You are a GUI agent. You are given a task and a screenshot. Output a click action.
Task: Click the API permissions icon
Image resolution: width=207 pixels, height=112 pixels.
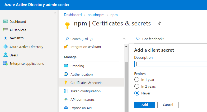pyautogui.click(x=66, y=99)
